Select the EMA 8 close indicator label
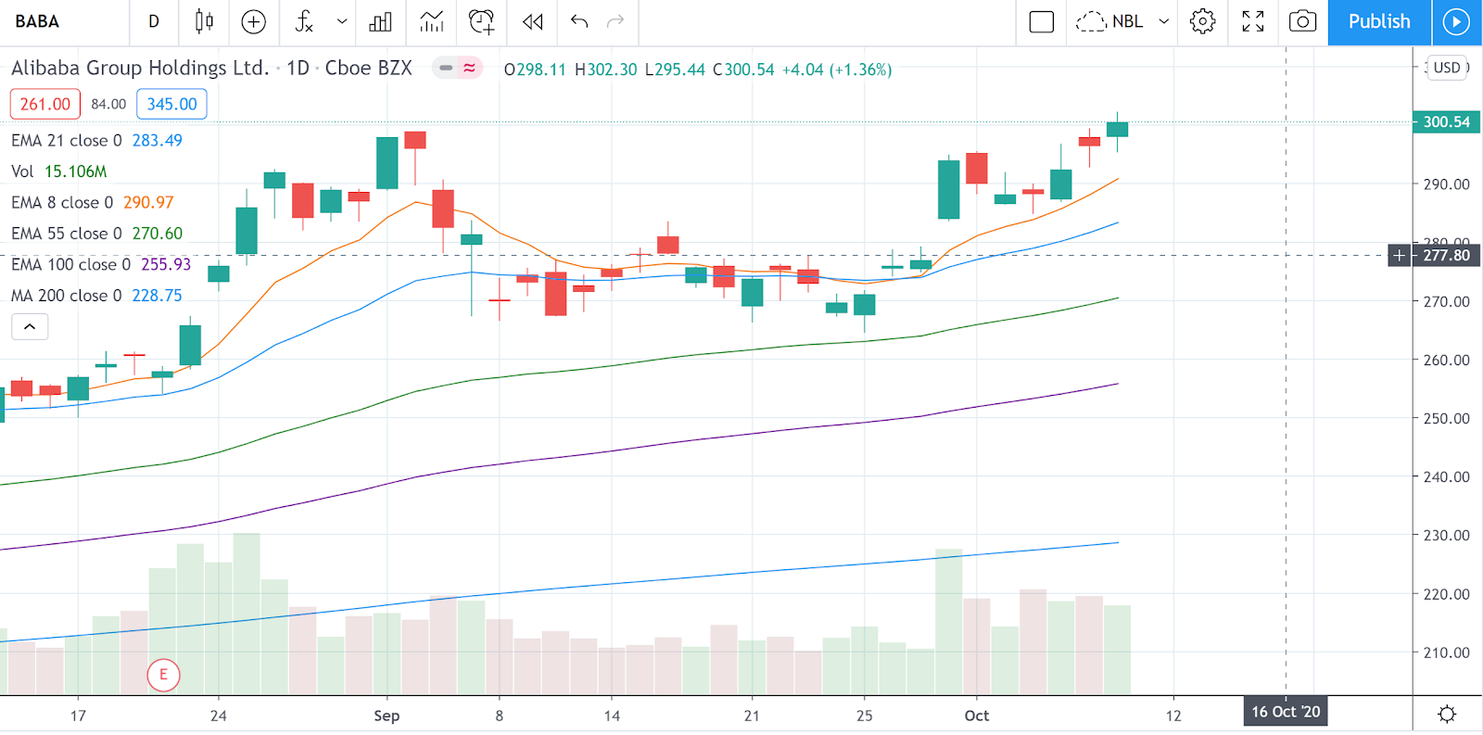The width and height of the screenshot is (1483, 735). coord(62,202)
